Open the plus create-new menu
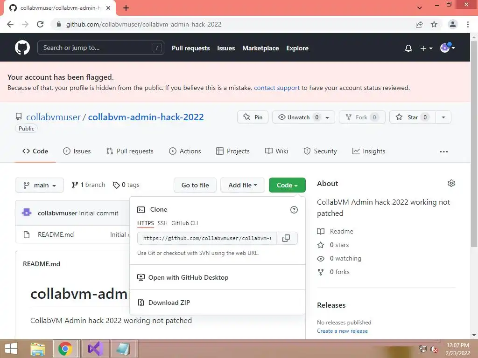Viewport: 478px width, 358px height. 426,48
